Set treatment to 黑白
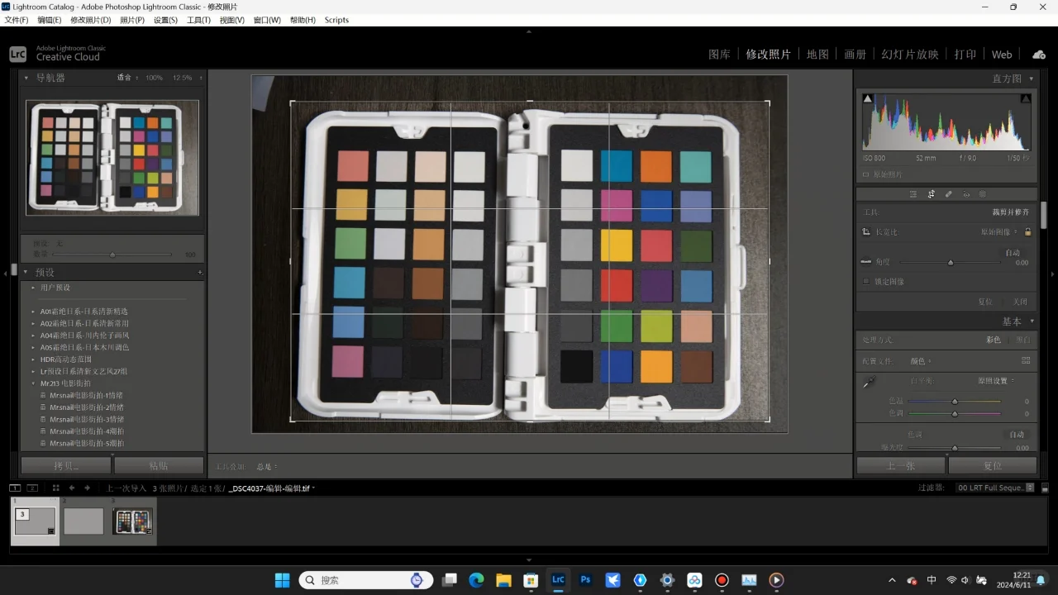1058x595 pixels. coord(1023,340)
